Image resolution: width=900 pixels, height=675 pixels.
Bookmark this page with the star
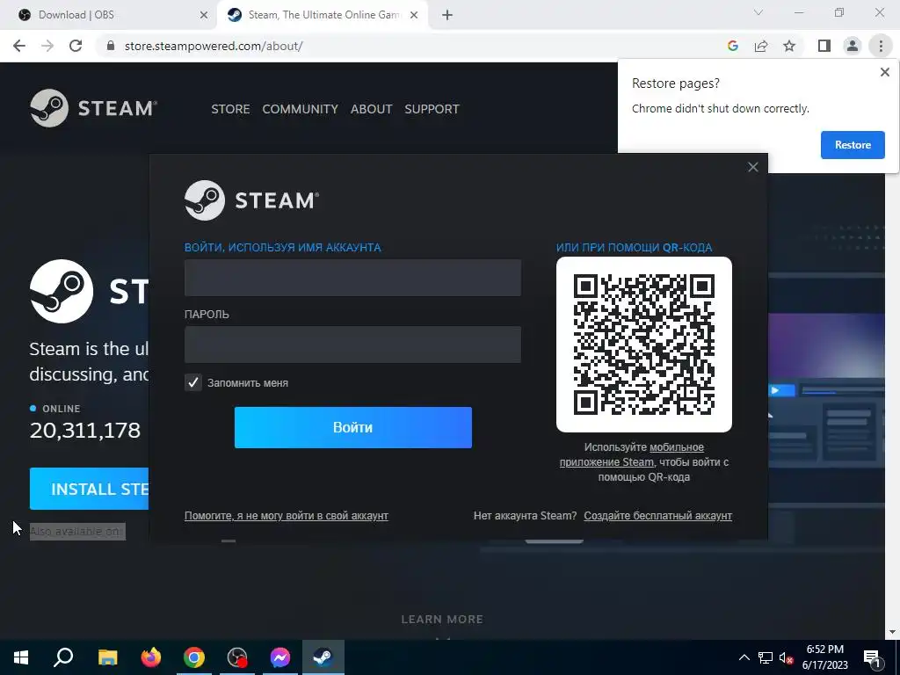pos(789,46)
